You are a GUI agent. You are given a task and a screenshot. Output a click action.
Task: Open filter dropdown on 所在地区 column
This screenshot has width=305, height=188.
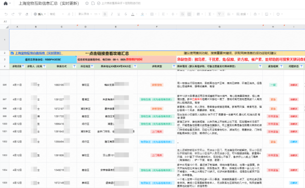[x=92, y=66]
